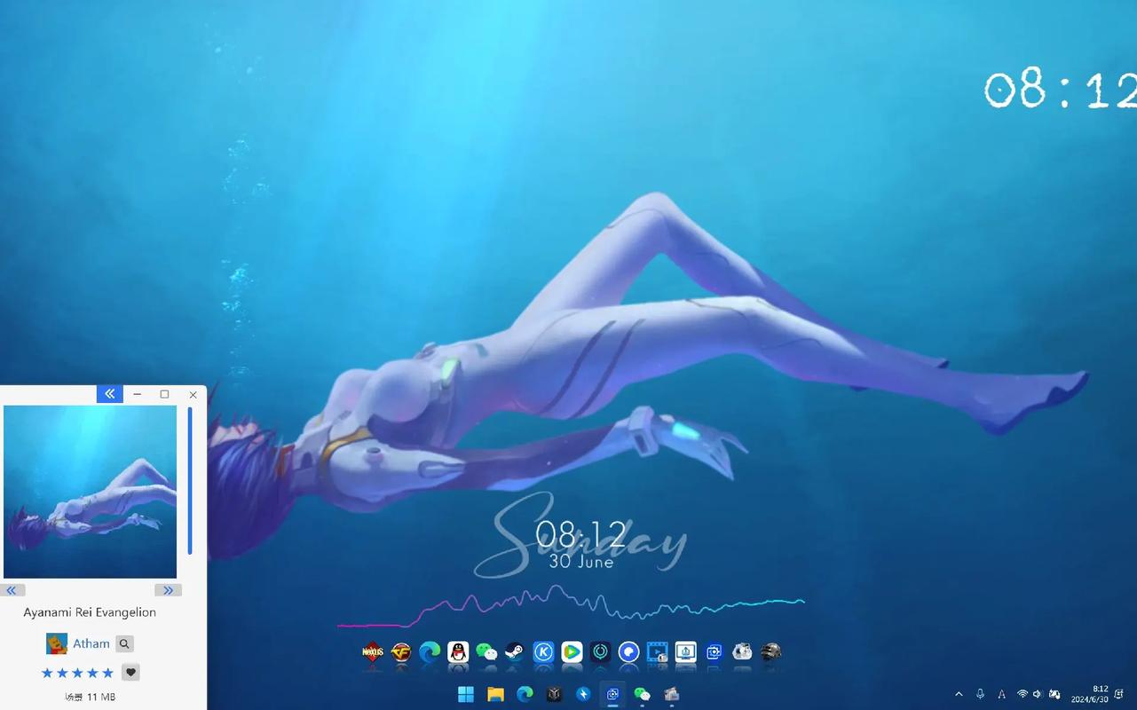Open the screenshot tool icon in the upper dock
Screen dimensions: 1137x710
(x=714, y=652)
